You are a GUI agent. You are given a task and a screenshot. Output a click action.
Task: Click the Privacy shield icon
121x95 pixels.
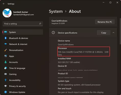[6, 86]
